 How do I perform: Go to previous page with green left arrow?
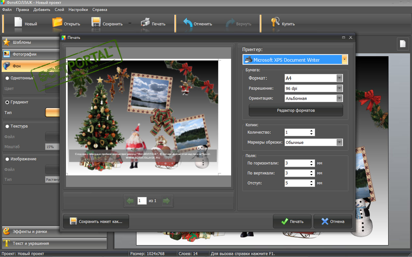(x=130, y=201)
